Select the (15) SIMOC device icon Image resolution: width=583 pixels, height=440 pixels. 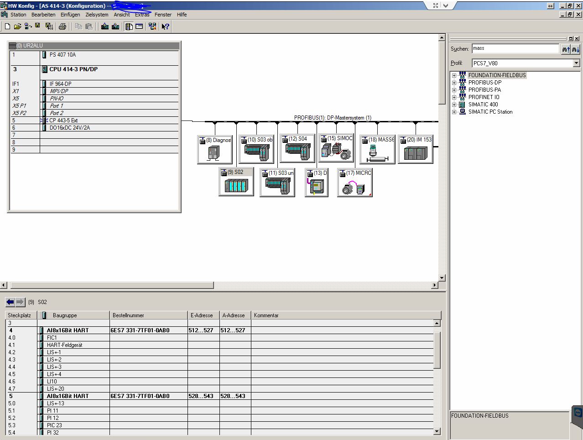click(336, 148)
